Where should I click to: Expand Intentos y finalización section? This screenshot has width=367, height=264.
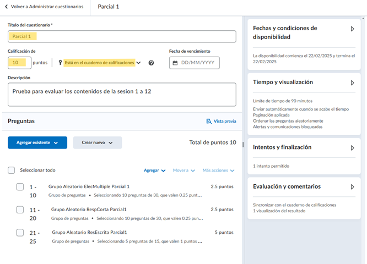[x=352, y=147]
